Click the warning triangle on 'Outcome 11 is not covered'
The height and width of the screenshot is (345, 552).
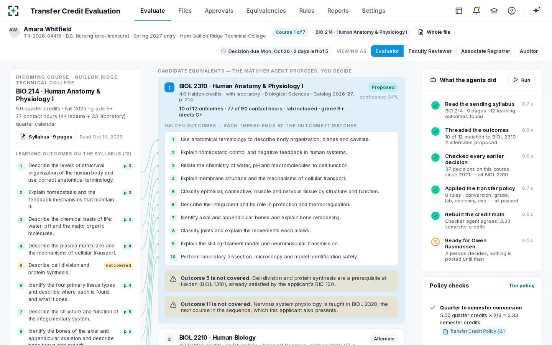click(173, 305)
